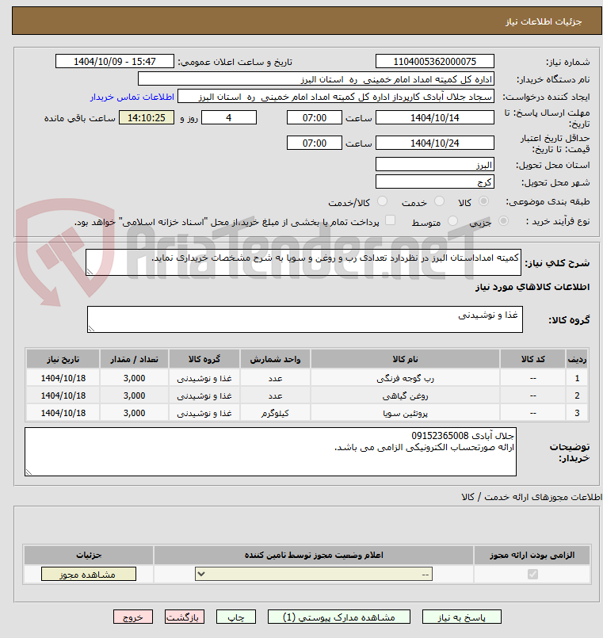
Task: Click the توضیحات خریدار text area
Action: (270, 451)
